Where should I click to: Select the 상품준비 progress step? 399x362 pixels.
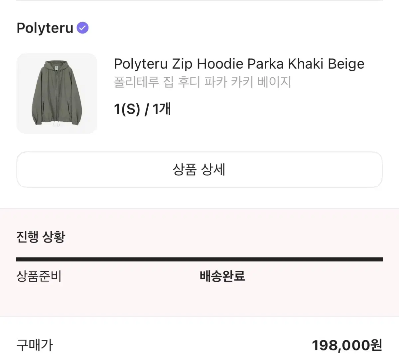point(39,276)
